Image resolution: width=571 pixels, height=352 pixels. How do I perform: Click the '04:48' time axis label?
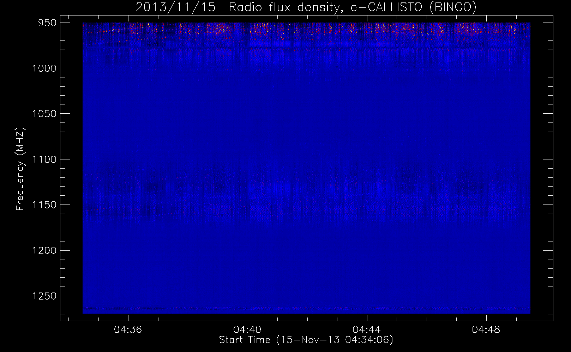[x=486, y=329]
